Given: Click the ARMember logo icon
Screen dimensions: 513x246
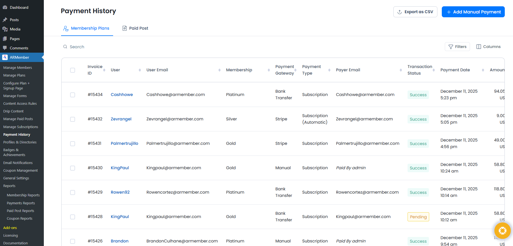Looking at the screenshot, I should pyautogui.click(x=5, y=57).
